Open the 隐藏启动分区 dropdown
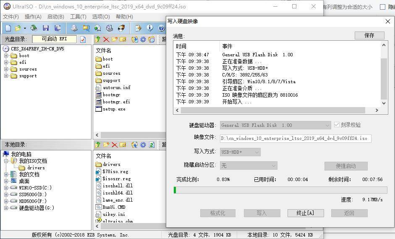Viewport: 395px width, 239px height. point(249,165)
